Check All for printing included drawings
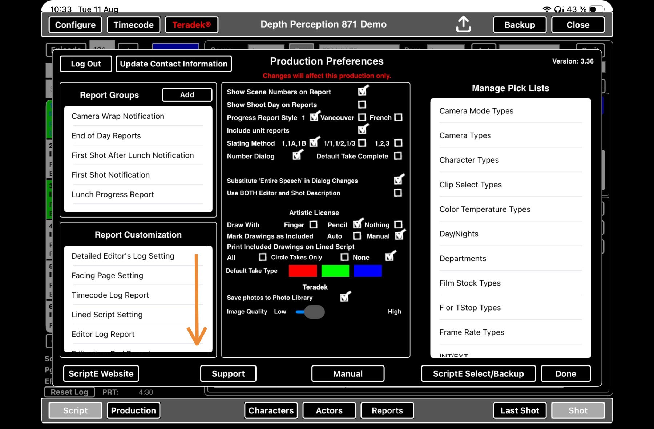This screenshot has height=429, width=654. pos(262,257)
